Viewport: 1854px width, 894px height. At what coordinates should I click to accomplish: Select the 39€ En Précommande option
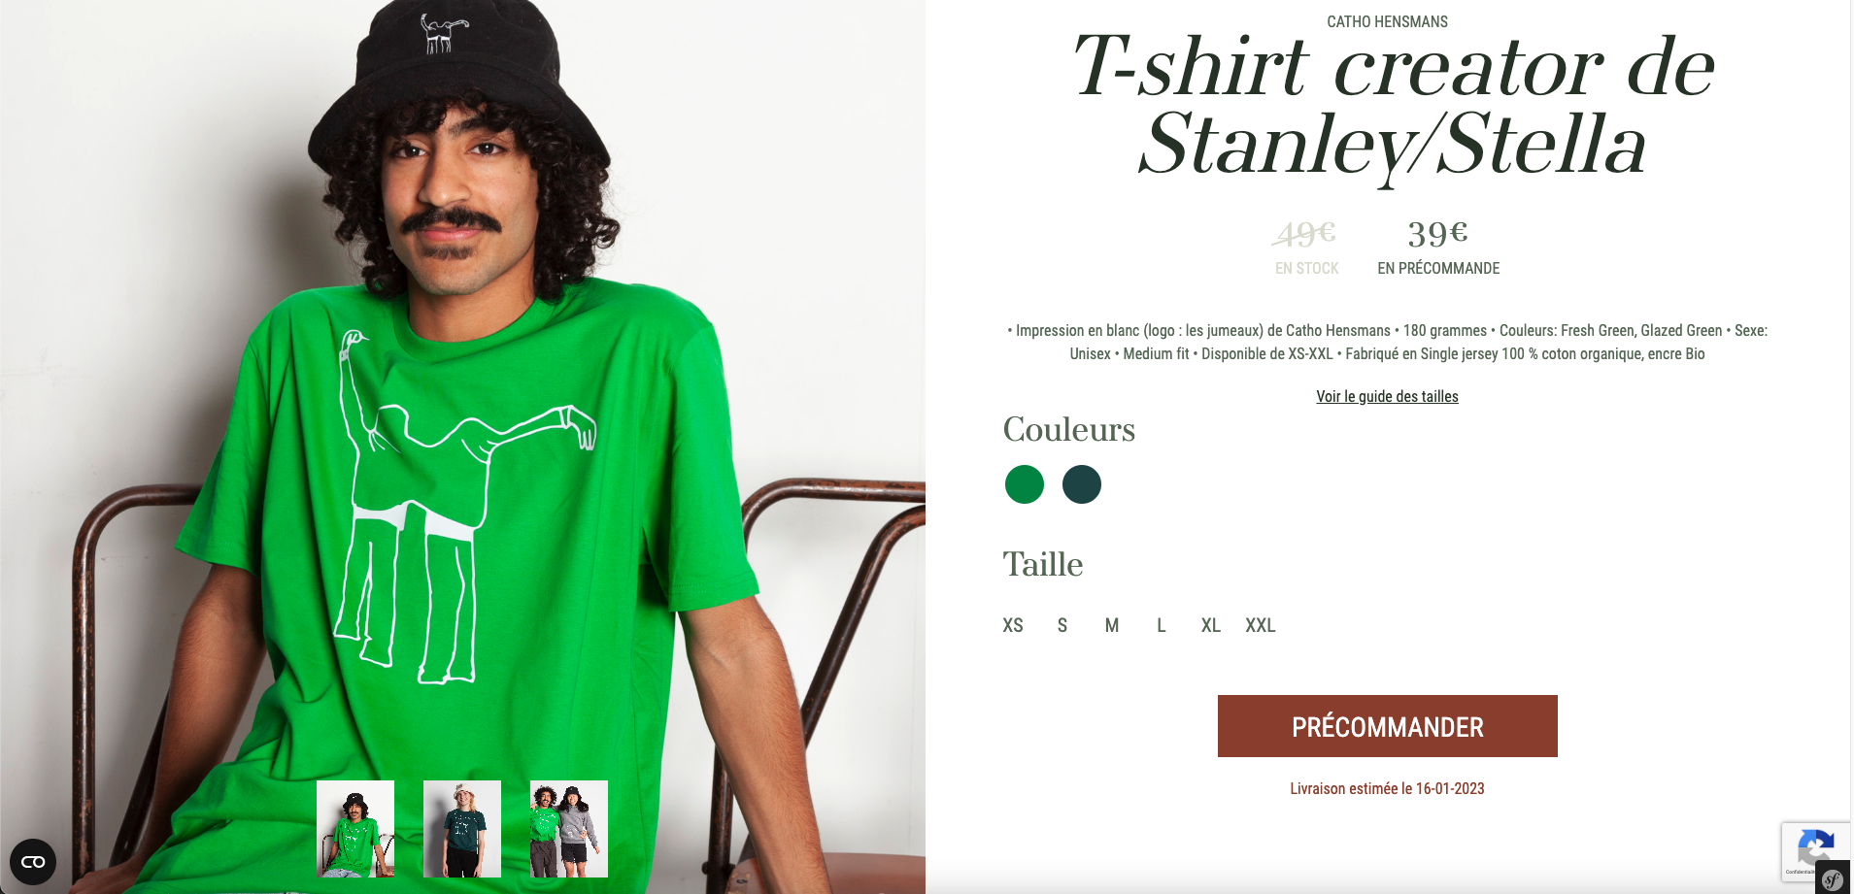point(1438,248)
